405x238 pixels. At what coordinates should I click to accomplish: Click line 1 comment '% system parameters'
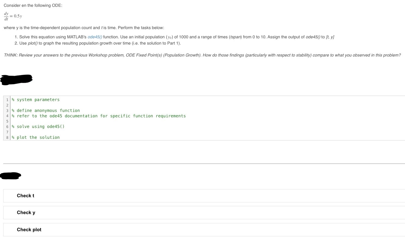point(36,99)
